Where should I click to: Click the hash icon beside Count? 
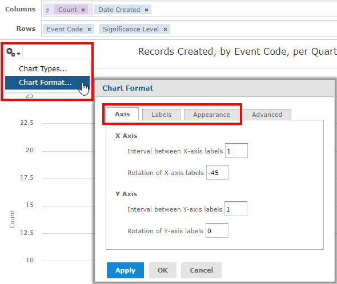[48, 10]
